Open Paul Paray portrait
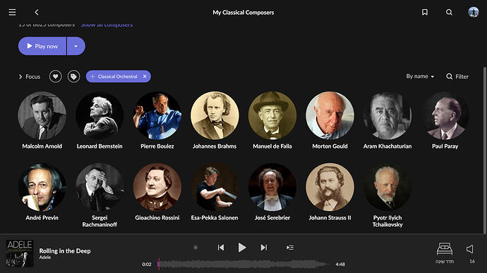487x273 pixels. (445, 115)
